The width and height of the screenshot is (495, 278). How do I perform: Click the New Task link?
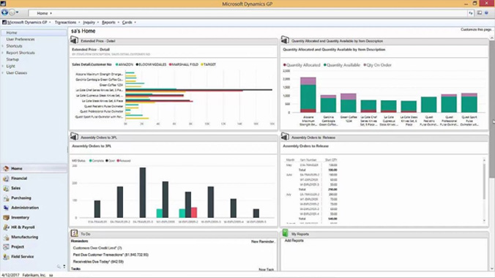(x=266, y=269)
